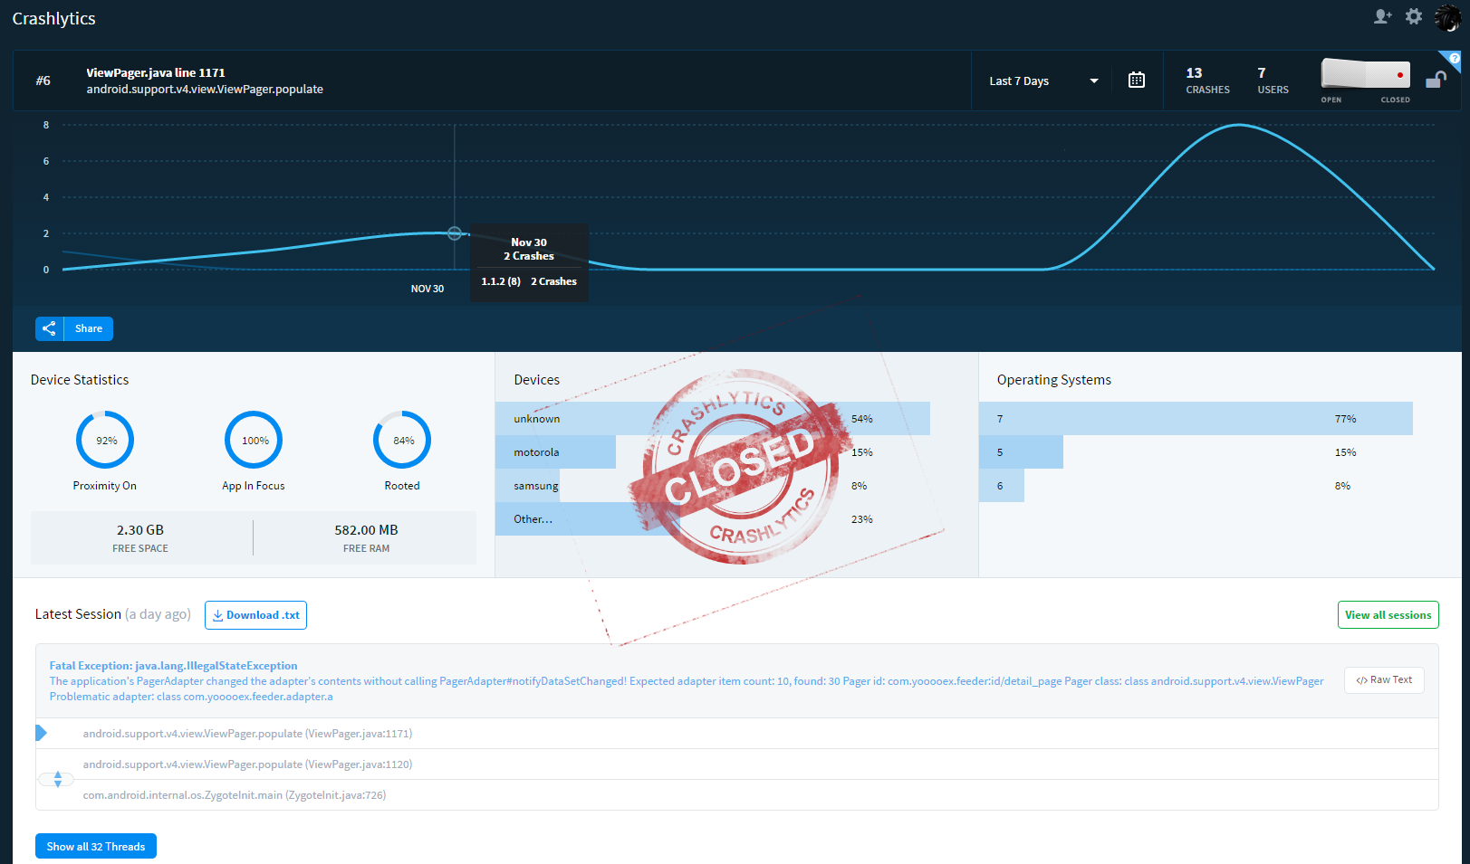Toggle the issue Open/Closed switch
The height and width of the screenshot is (864, 1470).
point(1365,74)
